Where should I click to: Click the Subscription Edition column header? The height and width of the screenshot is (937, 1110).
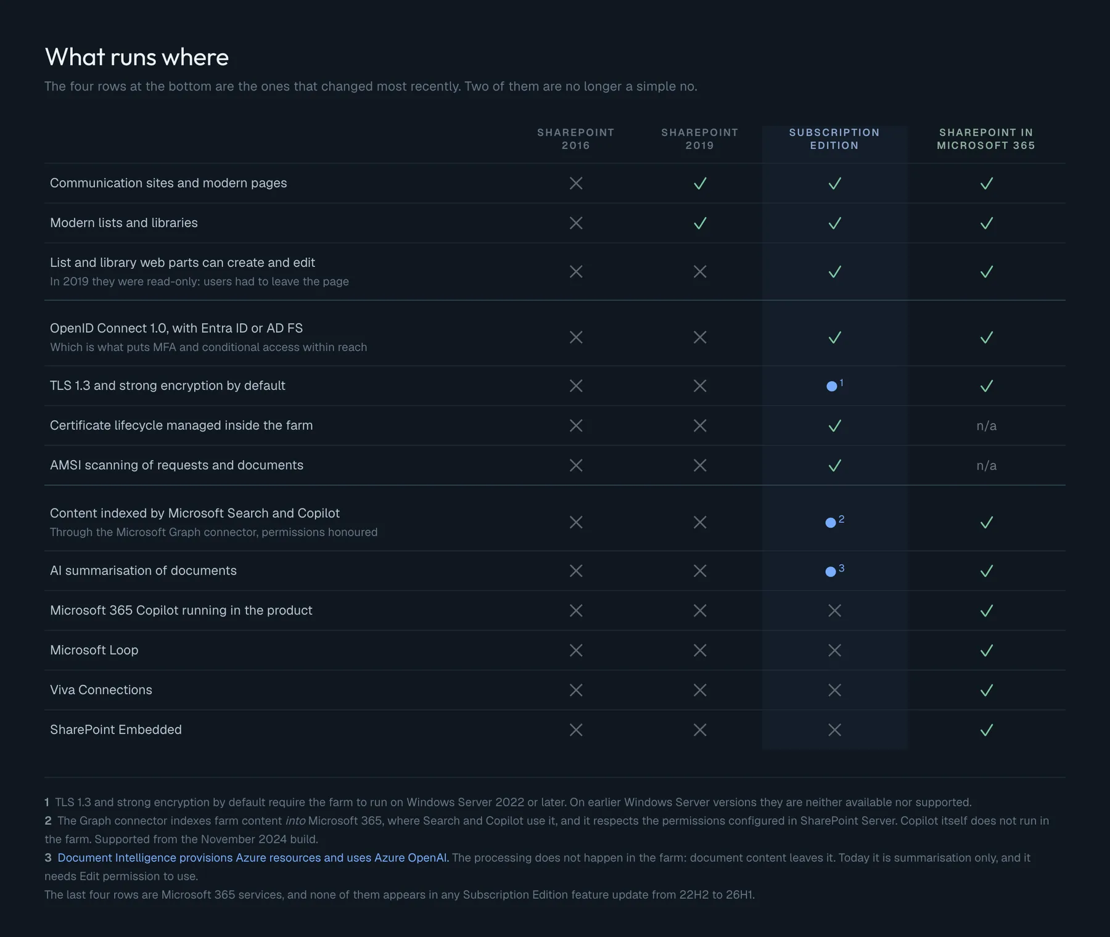click(834, 139)
